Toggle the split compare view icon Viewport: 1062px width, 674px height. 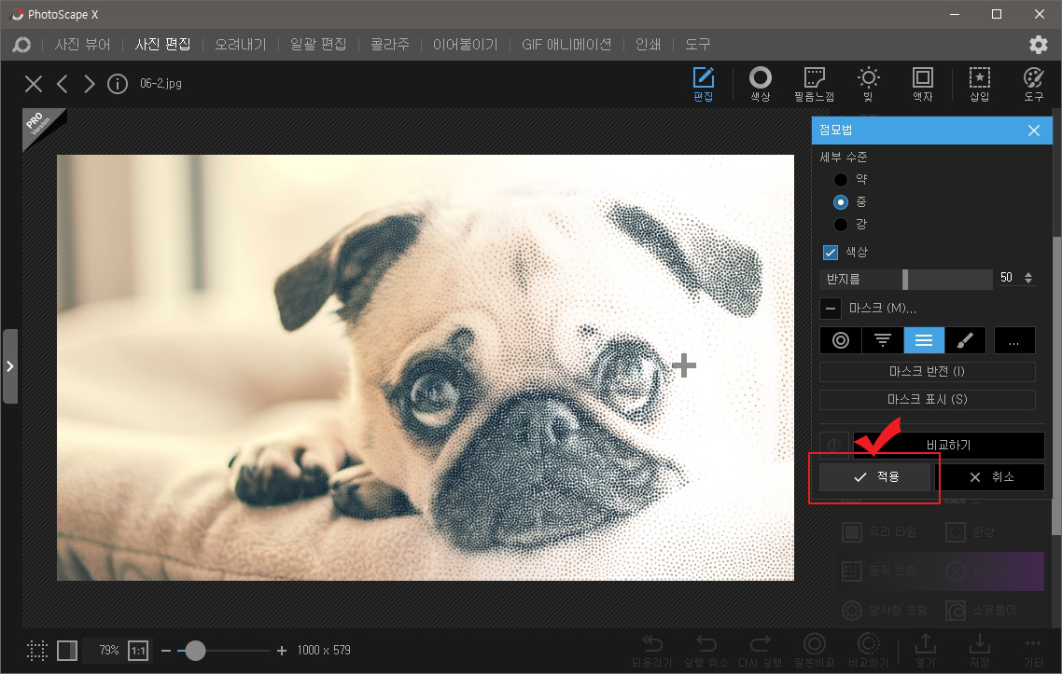(67, 651)
